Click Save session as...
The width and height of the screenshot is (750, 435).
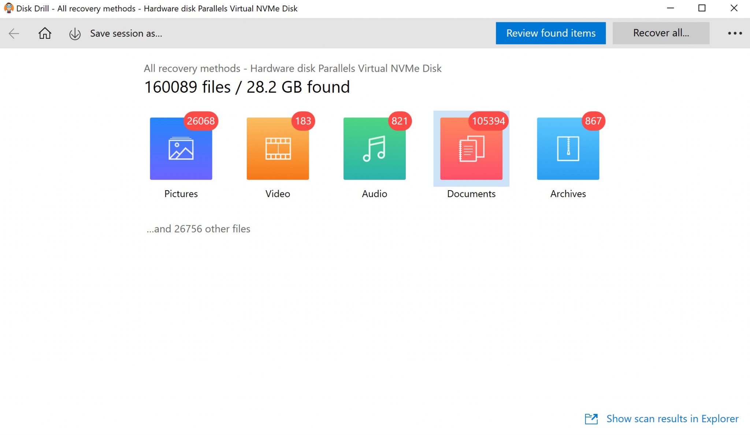(x=126, y=33)
